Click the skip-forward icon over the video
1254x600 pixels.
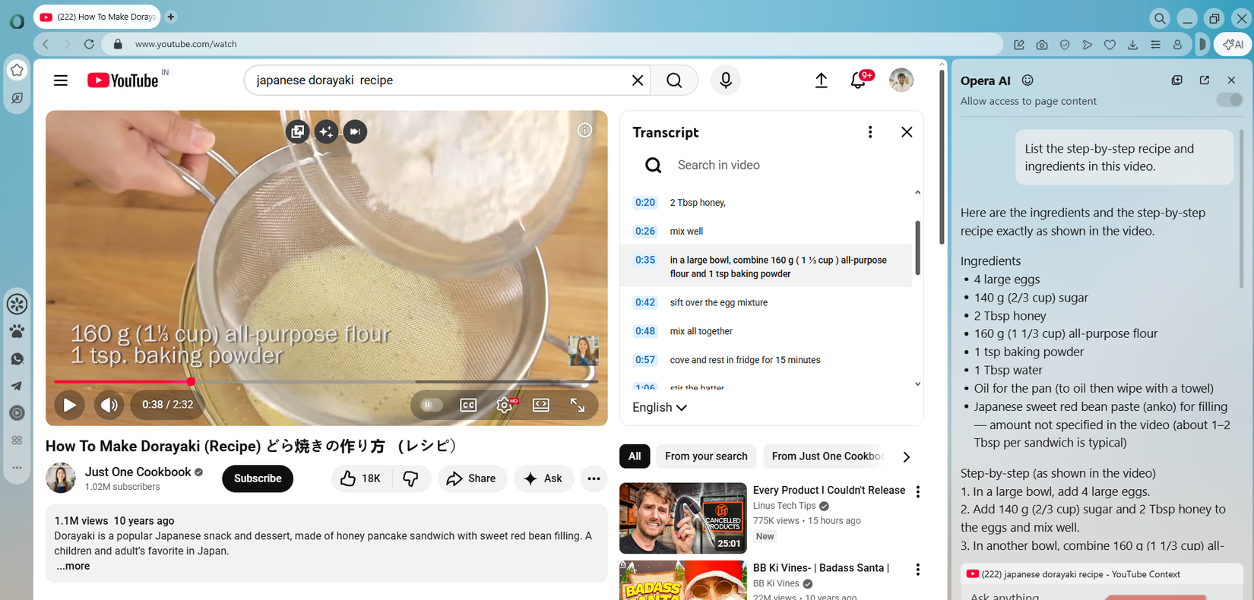pos(355,131)
